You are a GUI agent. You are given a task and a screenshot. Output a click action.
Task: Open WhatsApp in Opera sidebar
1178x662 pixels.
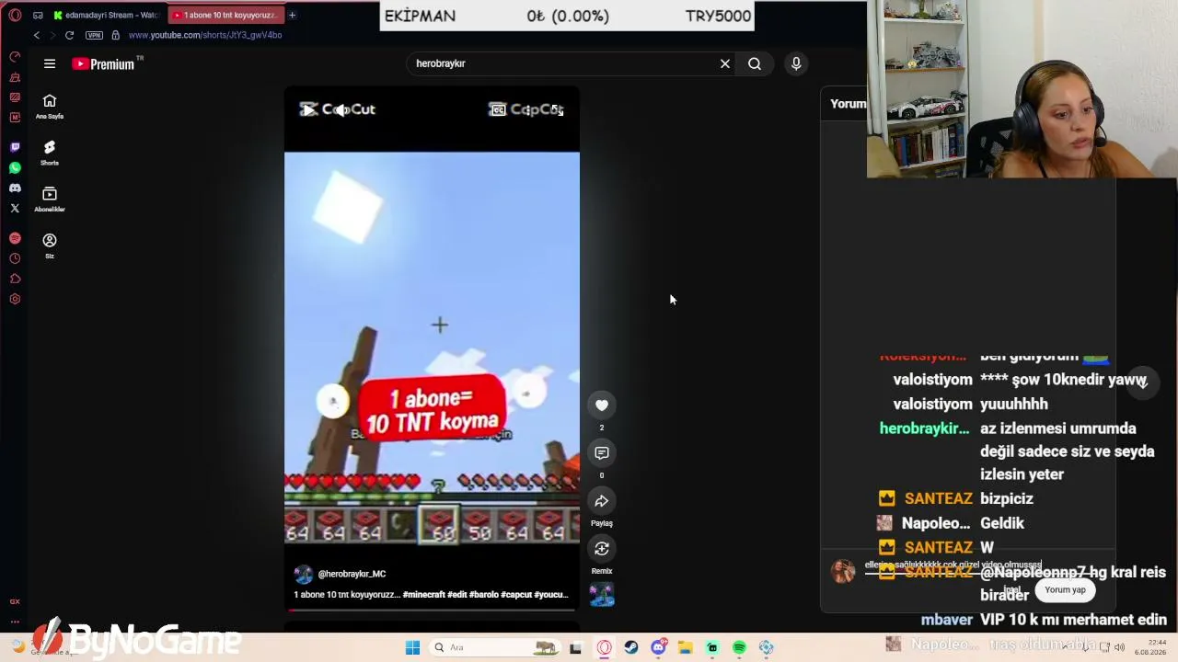[15, 168]
